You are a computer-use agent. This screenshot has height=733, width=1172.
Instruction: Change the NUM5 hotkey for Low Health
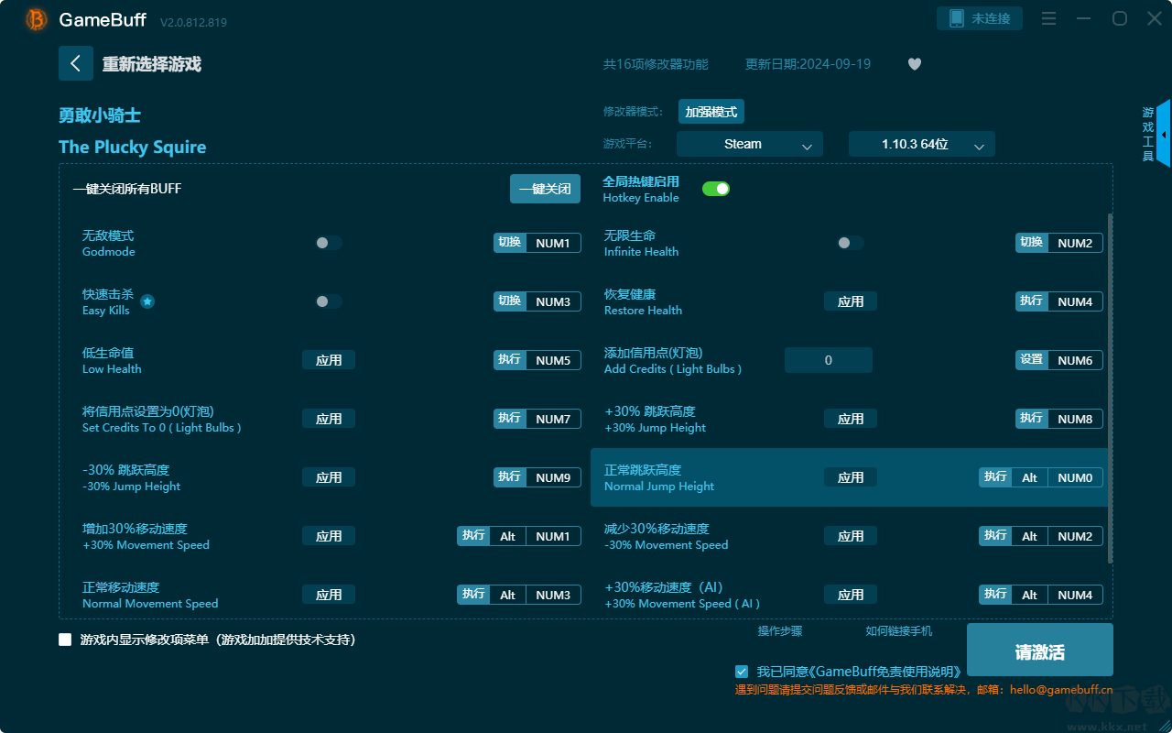coord(553,360)
